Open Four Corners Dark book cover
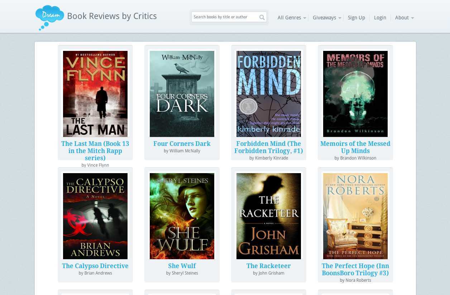Image resolution: width=450 pixels, height=295 pixels. pyautogui.click(x=182, y=94)
